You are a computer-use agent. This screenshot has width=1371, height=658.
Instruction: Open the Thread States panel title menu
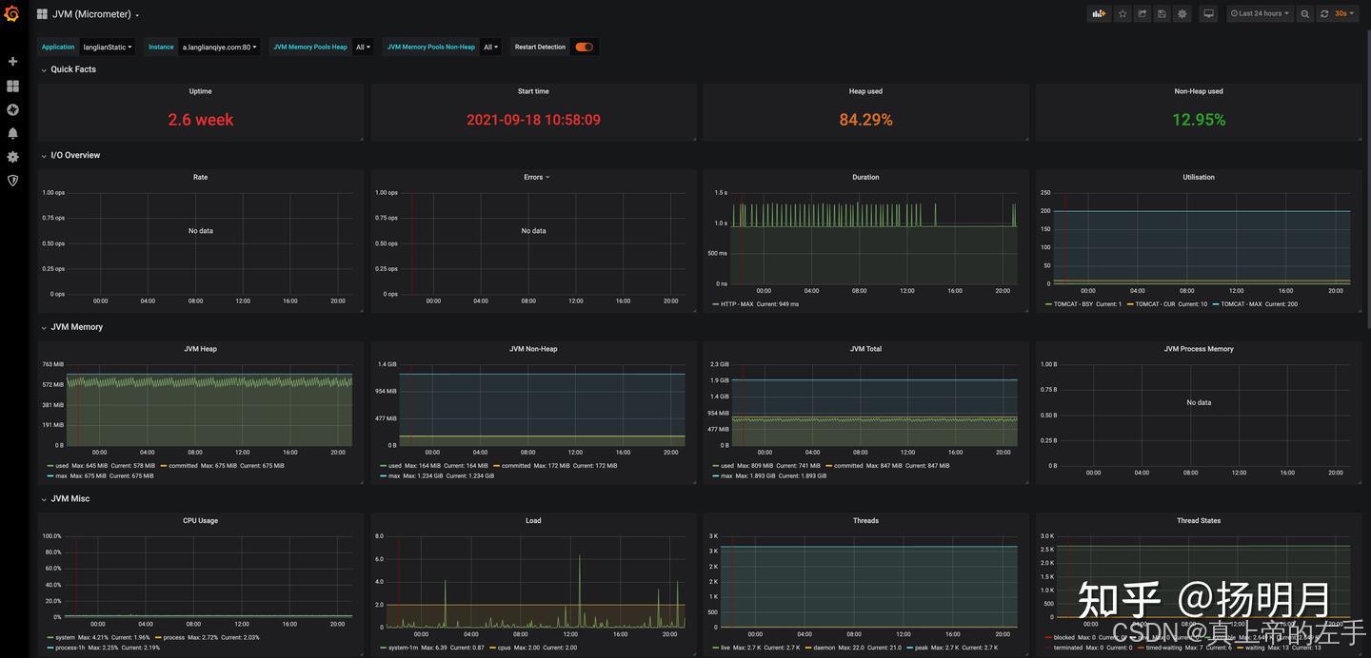(x=1199, y=520)
